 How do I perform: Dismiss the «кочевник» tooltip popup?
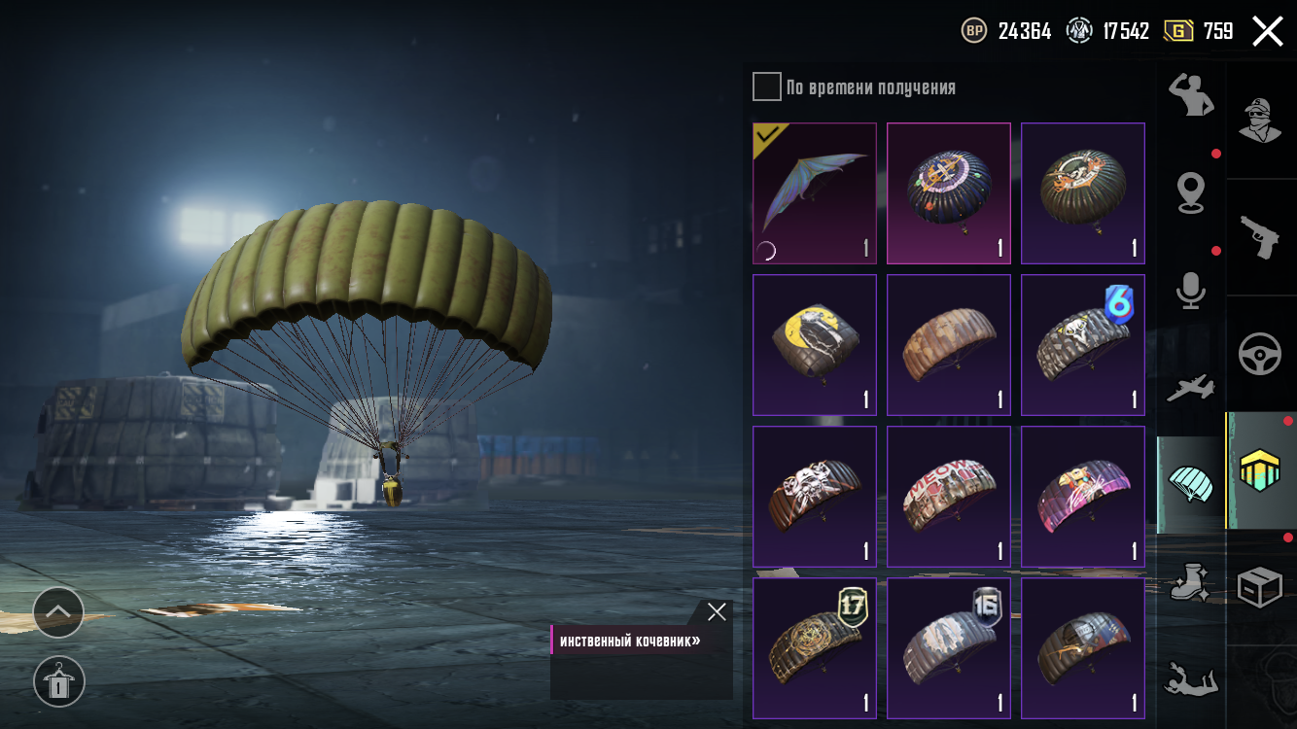[x=717, y=611]
